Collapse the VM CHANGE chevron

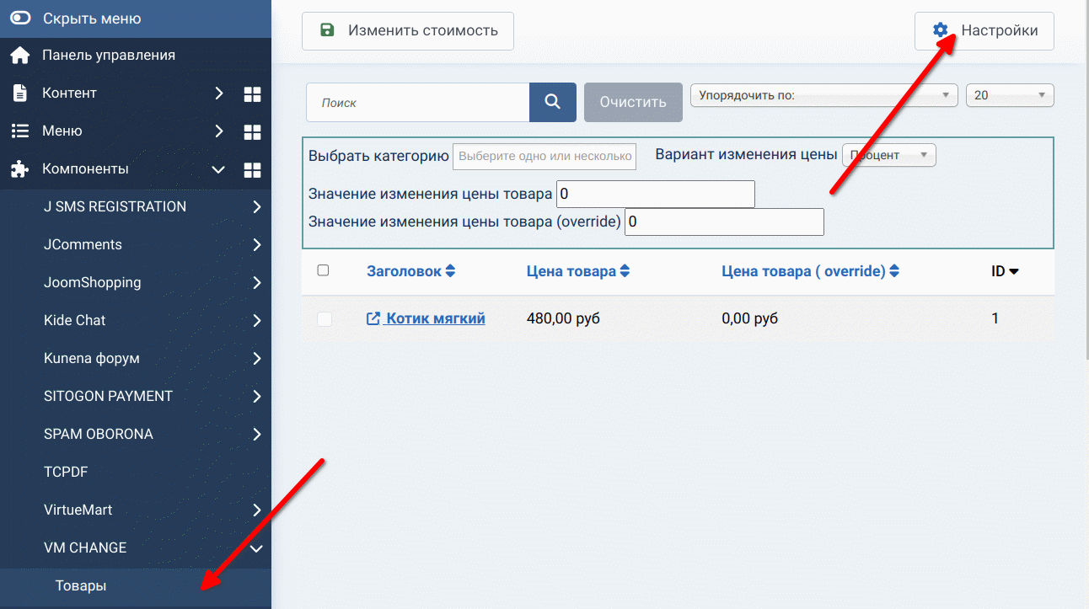(257, 548)
